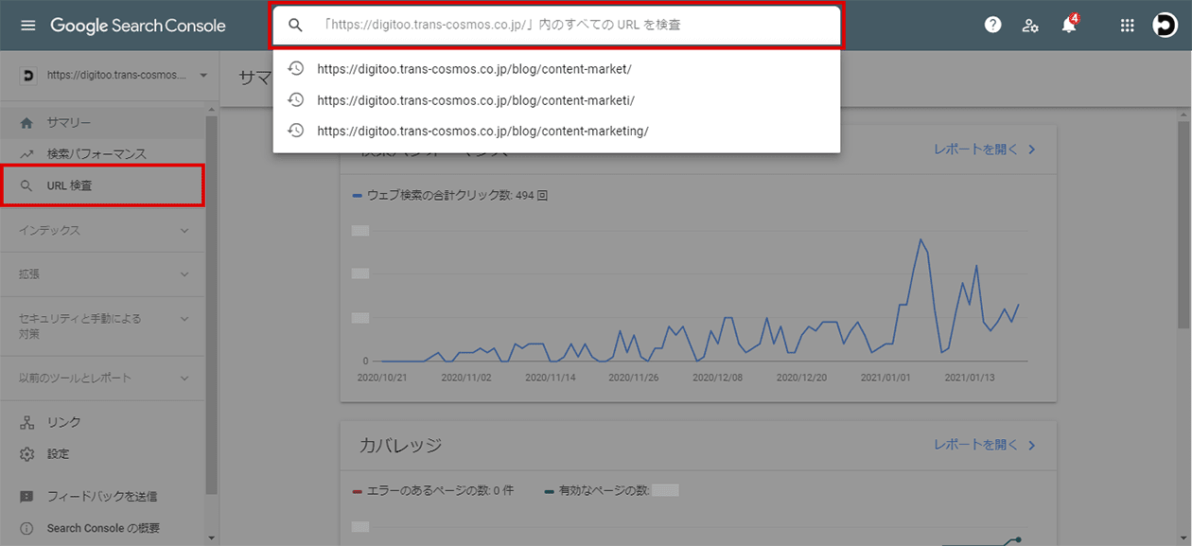The width and height of the screenshot is (1192, 546).
Task: Click history icon beside content-marketi/ suggestion
Action: 295,99
